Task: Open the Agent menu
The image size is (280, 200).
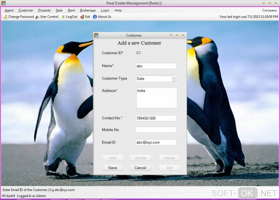Action: [x=9, y=10]
